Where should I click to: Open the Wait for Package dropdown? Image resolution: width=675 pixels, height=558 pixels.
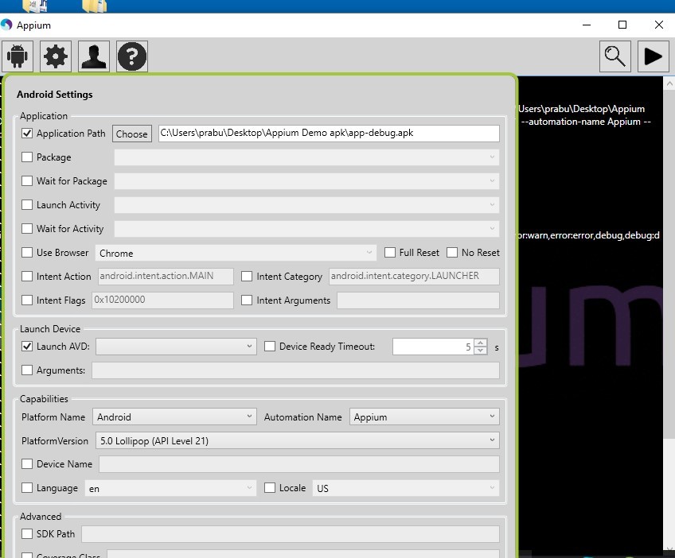[x=306, y=181]
